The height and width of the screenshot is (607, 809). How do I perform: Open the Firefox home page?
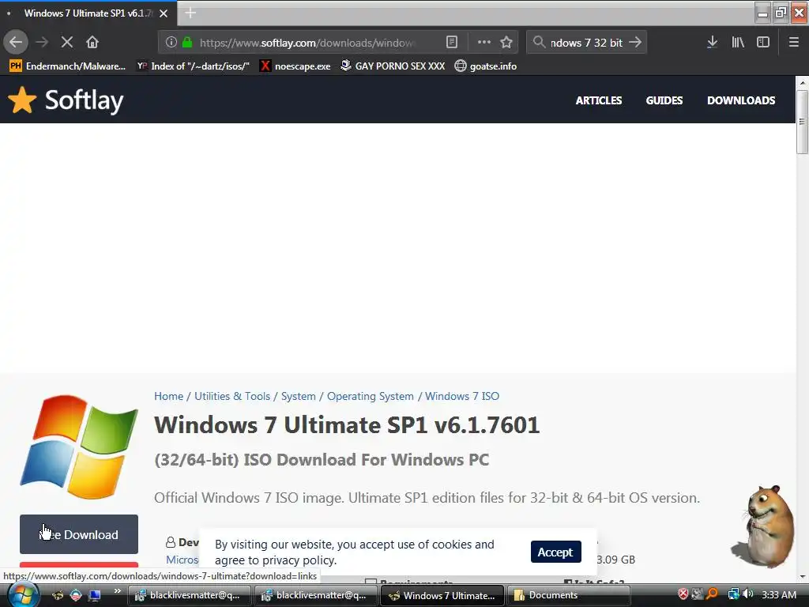tap(92, 43)
